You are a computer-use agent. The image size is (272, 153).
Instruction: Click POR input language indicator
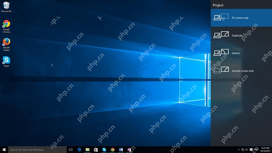coord(256,150)
